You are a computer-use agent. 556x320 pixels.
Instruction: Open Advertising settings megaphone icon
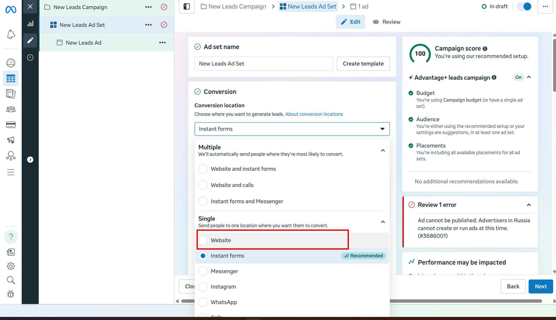pyautogui.click(x=11, y=140)
